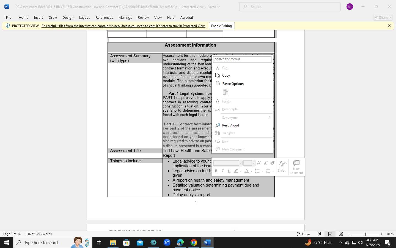Click the word count in status bar
Screen dimensions: 396x248
39,234
